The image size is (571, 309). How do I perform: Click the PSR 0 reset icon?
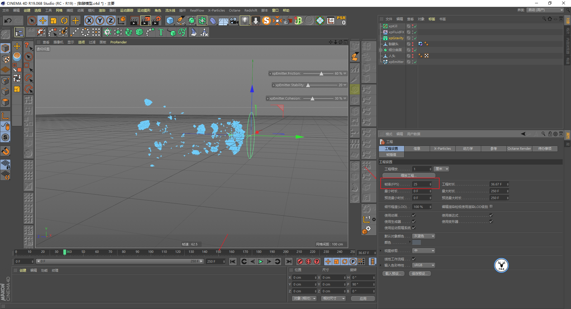[x=341, y=21]
